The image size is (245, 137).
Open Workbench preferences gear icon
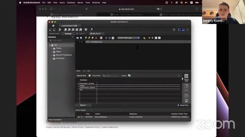pos(174,30)
